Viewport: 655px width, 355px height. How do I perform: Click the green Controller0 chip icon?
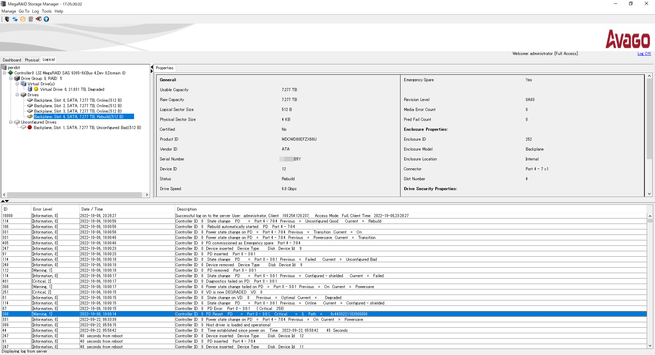coord(11,73)
